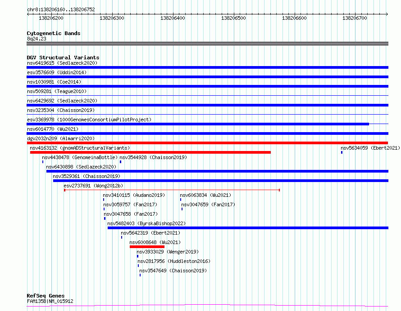Select the thin red esv2737691 variant line
Screen dimensions: 401x311
(x=172, y=190)
